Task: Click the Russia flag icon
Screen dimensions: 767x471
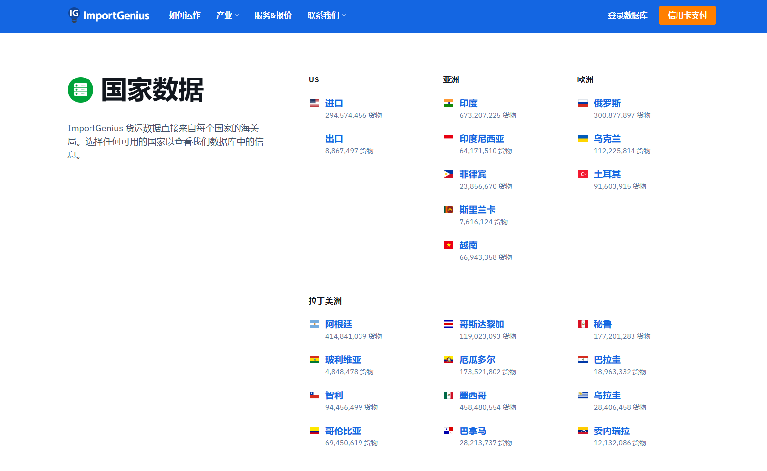Action: tap(583, 103)
